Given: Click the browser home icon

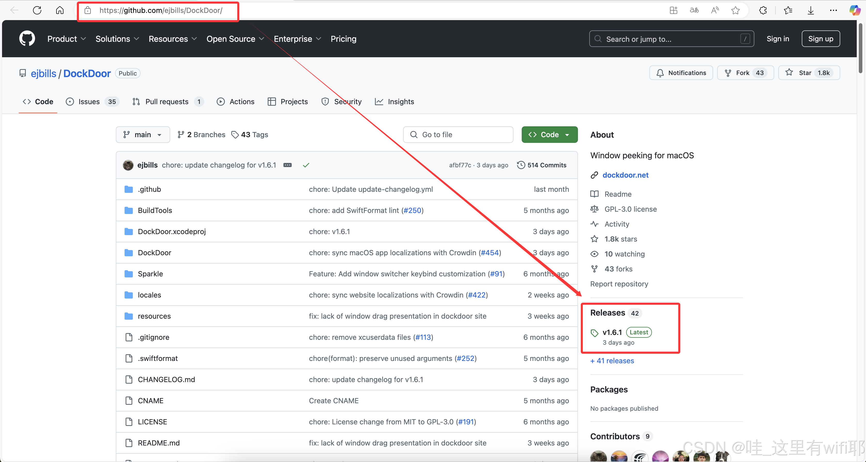Looking at the screenshot, I should click(x=60, y=10).
